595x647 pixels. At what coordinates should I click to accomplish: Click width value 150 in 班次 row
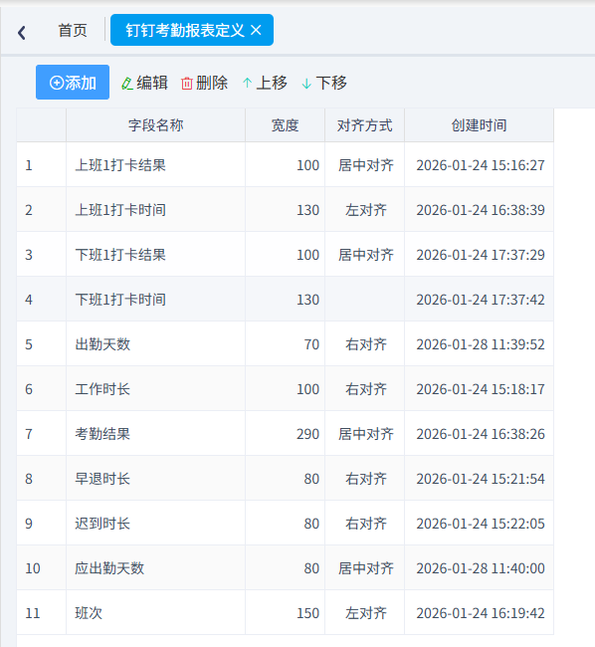coord(307,613)
